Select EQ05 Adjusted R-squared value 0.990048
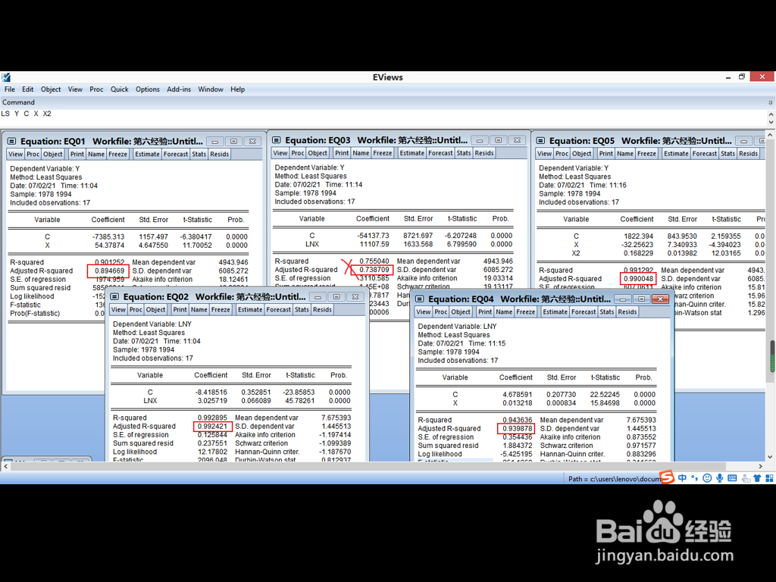Screen dimensions: 776x582 click(638, 279)
